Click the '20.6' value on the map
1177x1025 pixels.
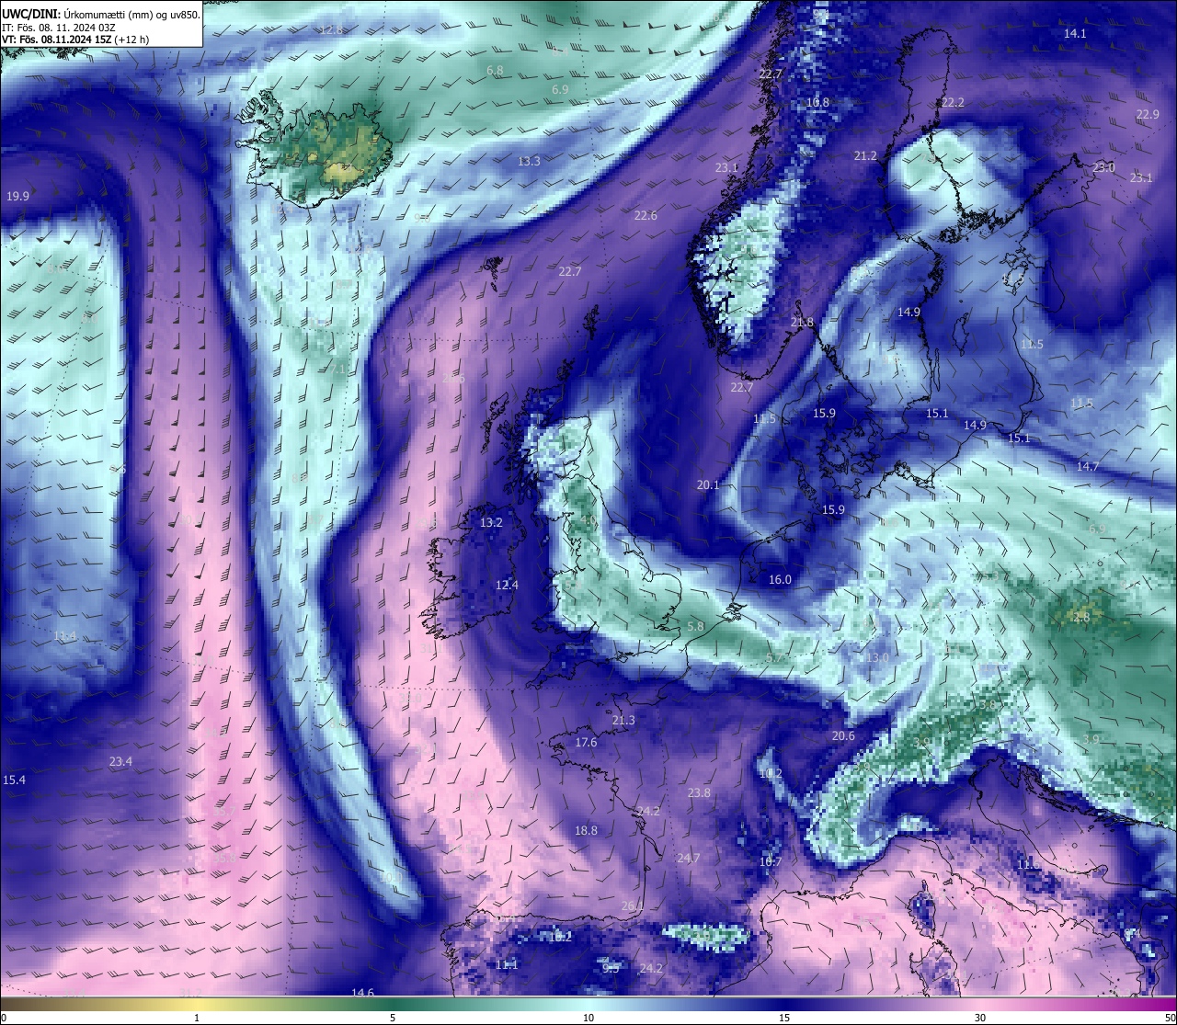tap(843, 736)
